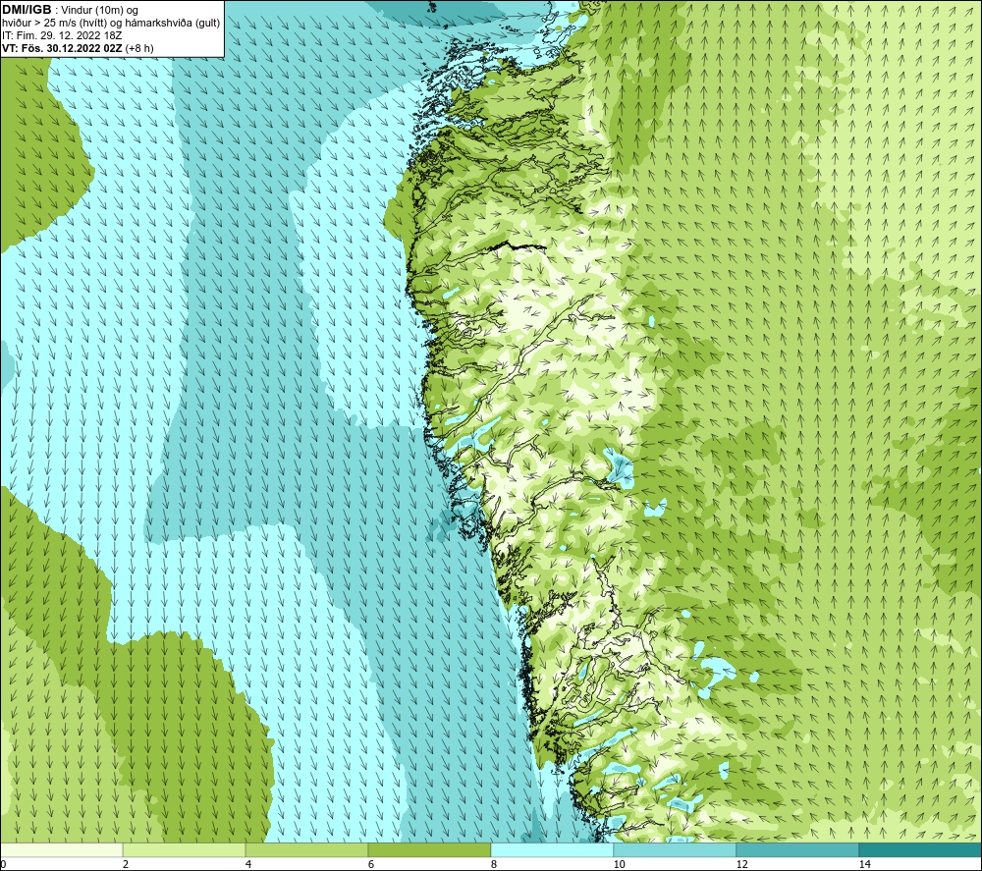Screen dimensions: 982x871
Task: Select the pale cream 0–2 m/s scale swatch
Action: (61, 850)
